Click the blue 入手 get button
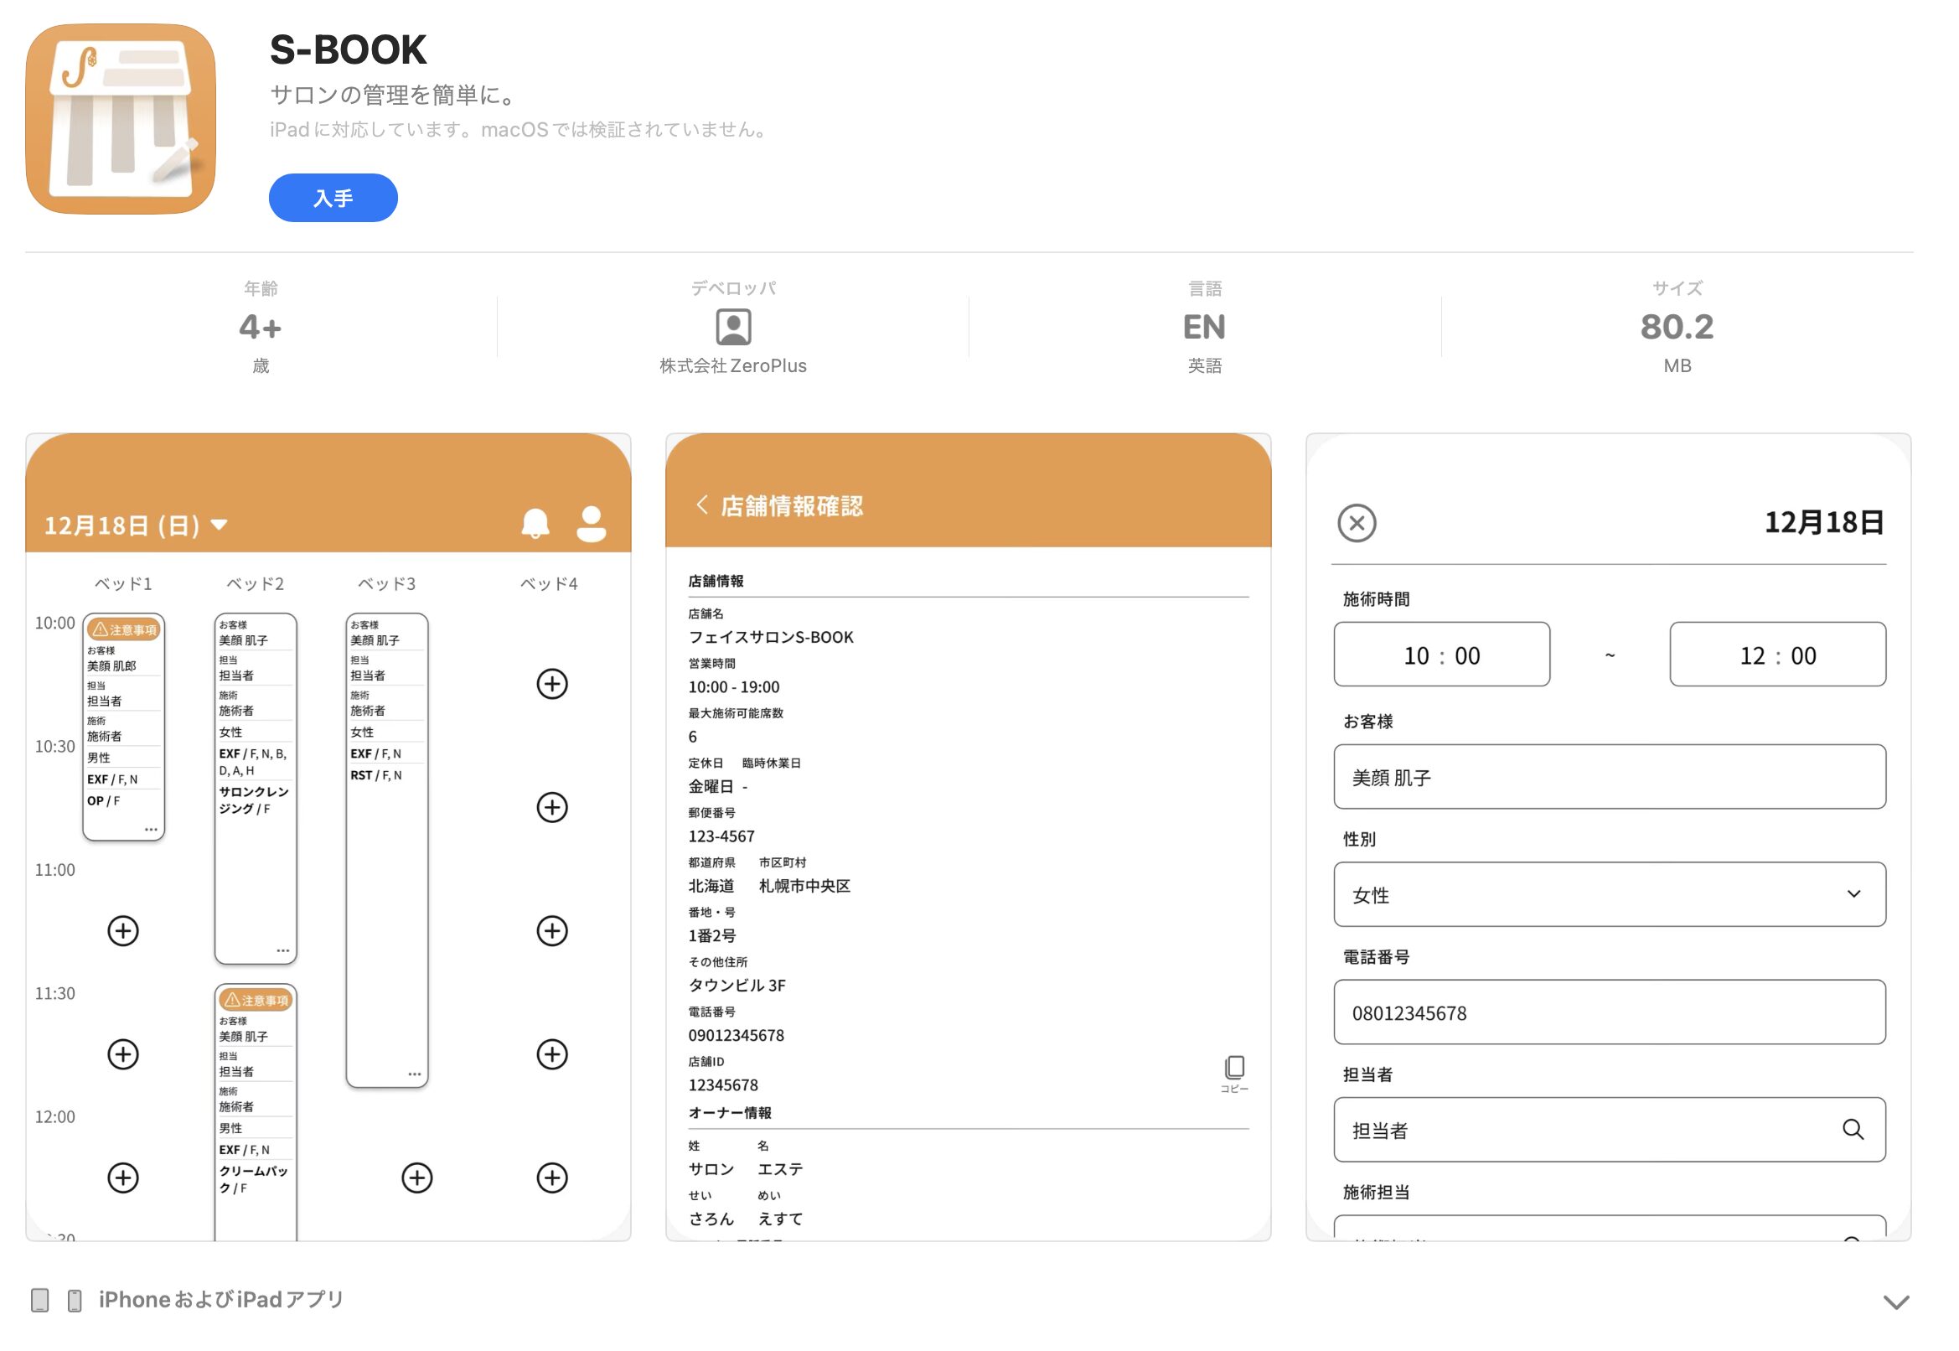Image resolution: width=1959 pixels, height=1351 pixels. pyautogui.click(x=333, y=198)
